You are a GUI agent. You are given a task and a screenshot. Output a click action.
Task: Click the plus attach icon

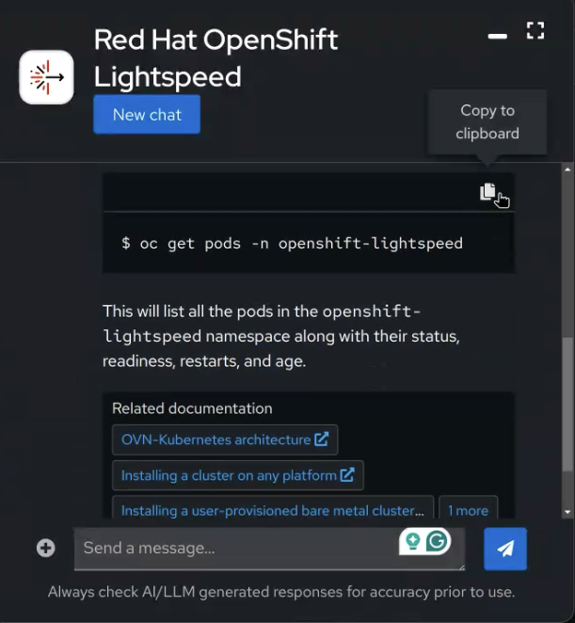[x=45, y=548]
